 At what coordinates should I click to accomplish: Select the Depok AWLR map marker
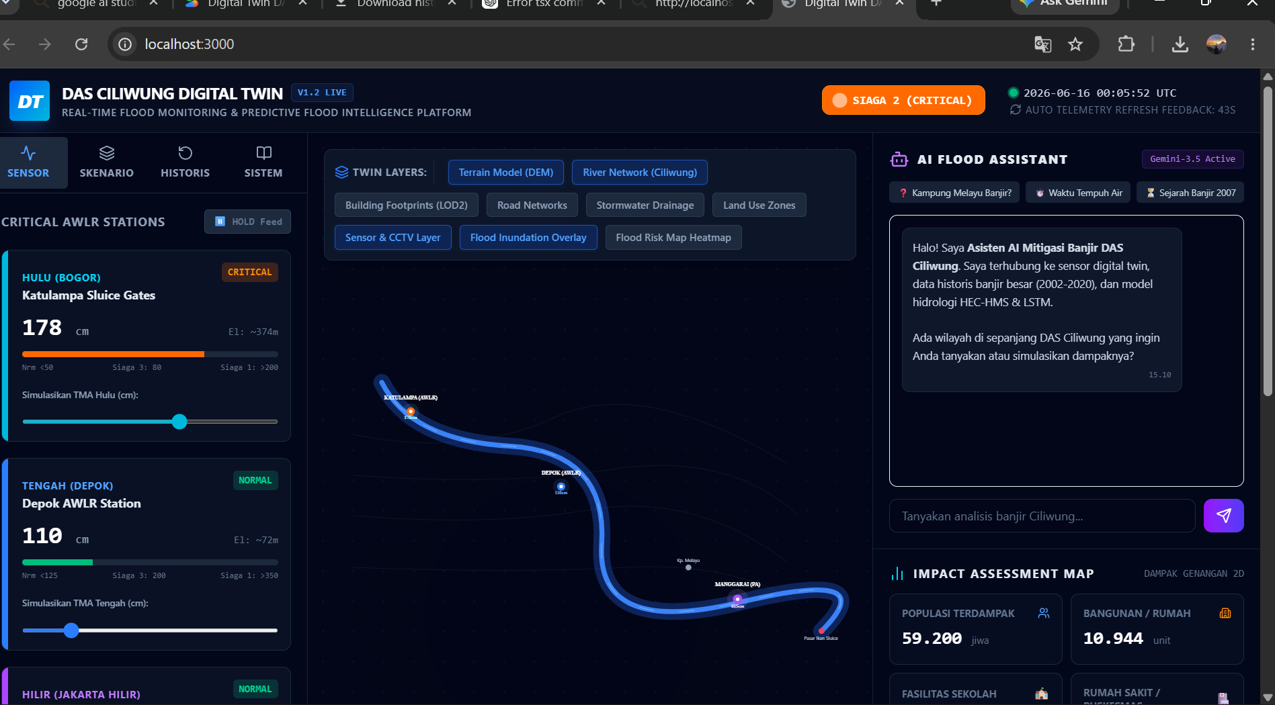click(x=561, y=486)
